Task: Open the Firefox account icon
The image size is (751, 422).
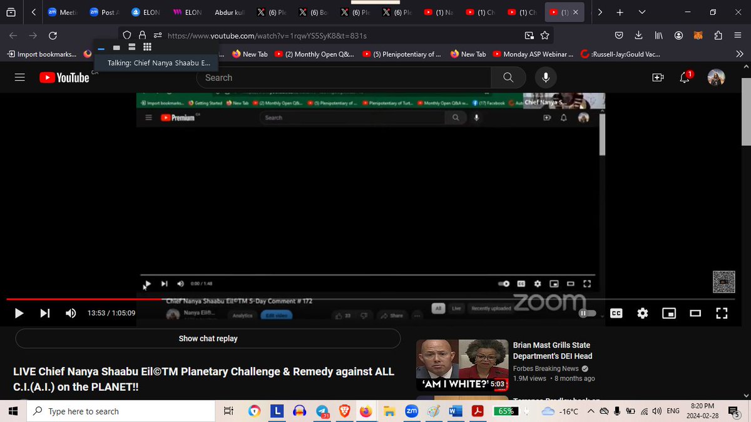Action: (x=678, y=36)
